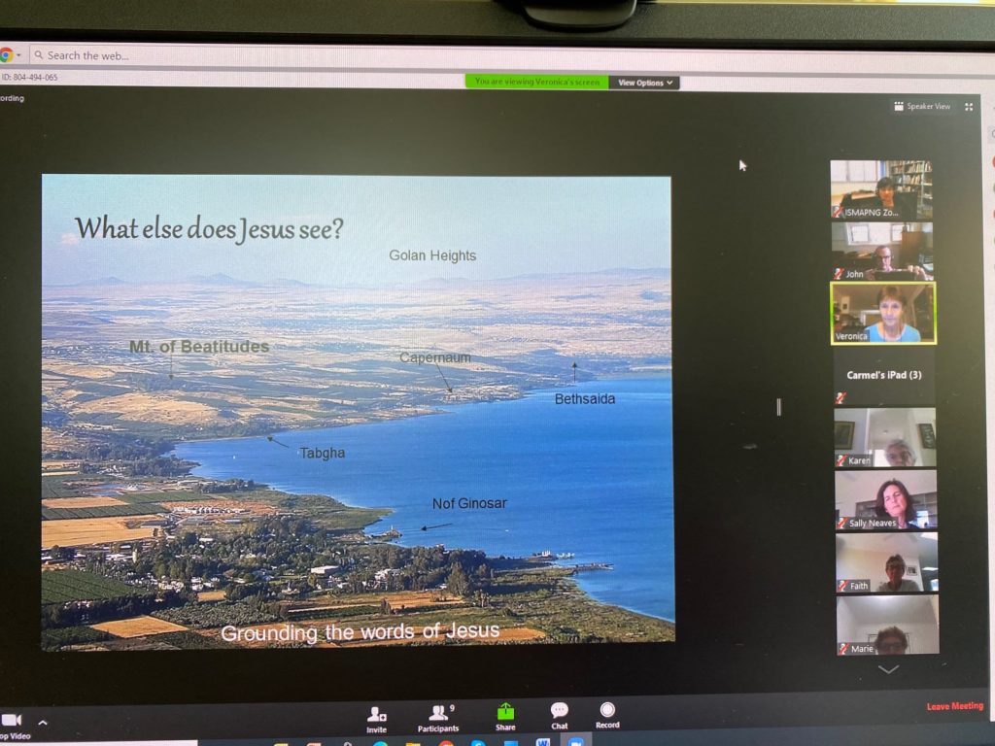Click the Zoom icon in the taskbar
Image resolution: width=995 pixels, height=746 pixels.
tap(575, 741)
